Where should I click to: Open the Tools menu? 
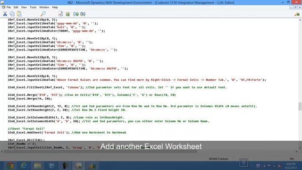(33, 8)
